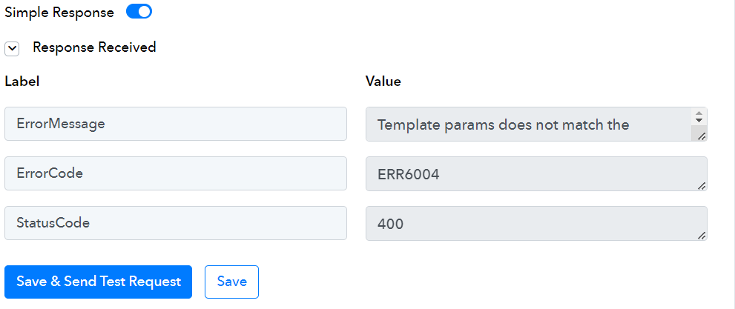Click the Label column header
The image size is (735, 309).
click(22, 82)
